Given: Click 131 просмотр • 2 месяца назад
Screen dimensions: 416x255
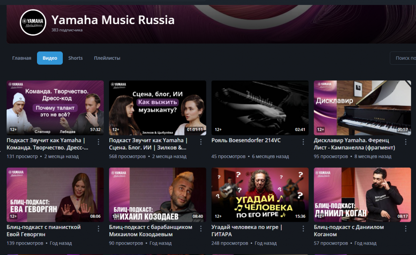Looking at the screenshot, I should (x=43, y=157).
